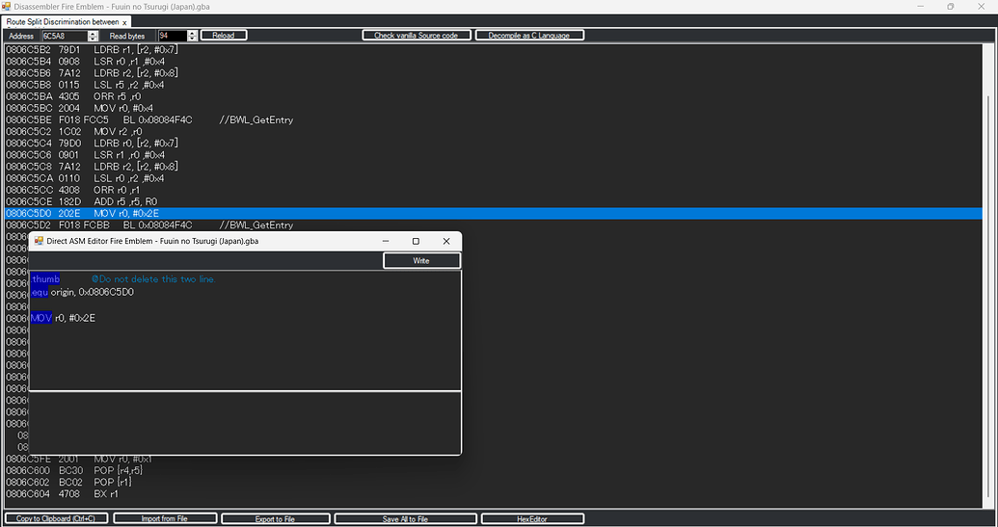Restore the main Disassembler window
Screen dimensions: 998x527
tap(950, 7)
